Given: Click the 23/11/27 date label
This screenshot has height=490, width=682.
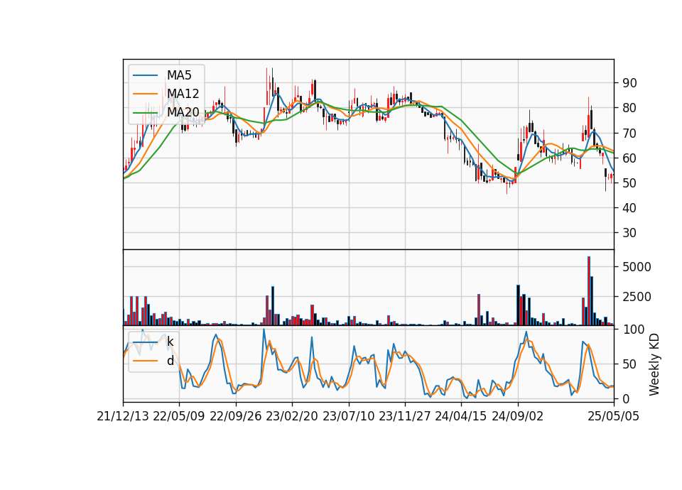Looking at the screenshot, I should point(405,416).
